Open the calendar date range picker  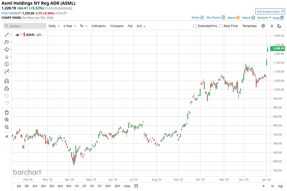(x=136, y=186)
